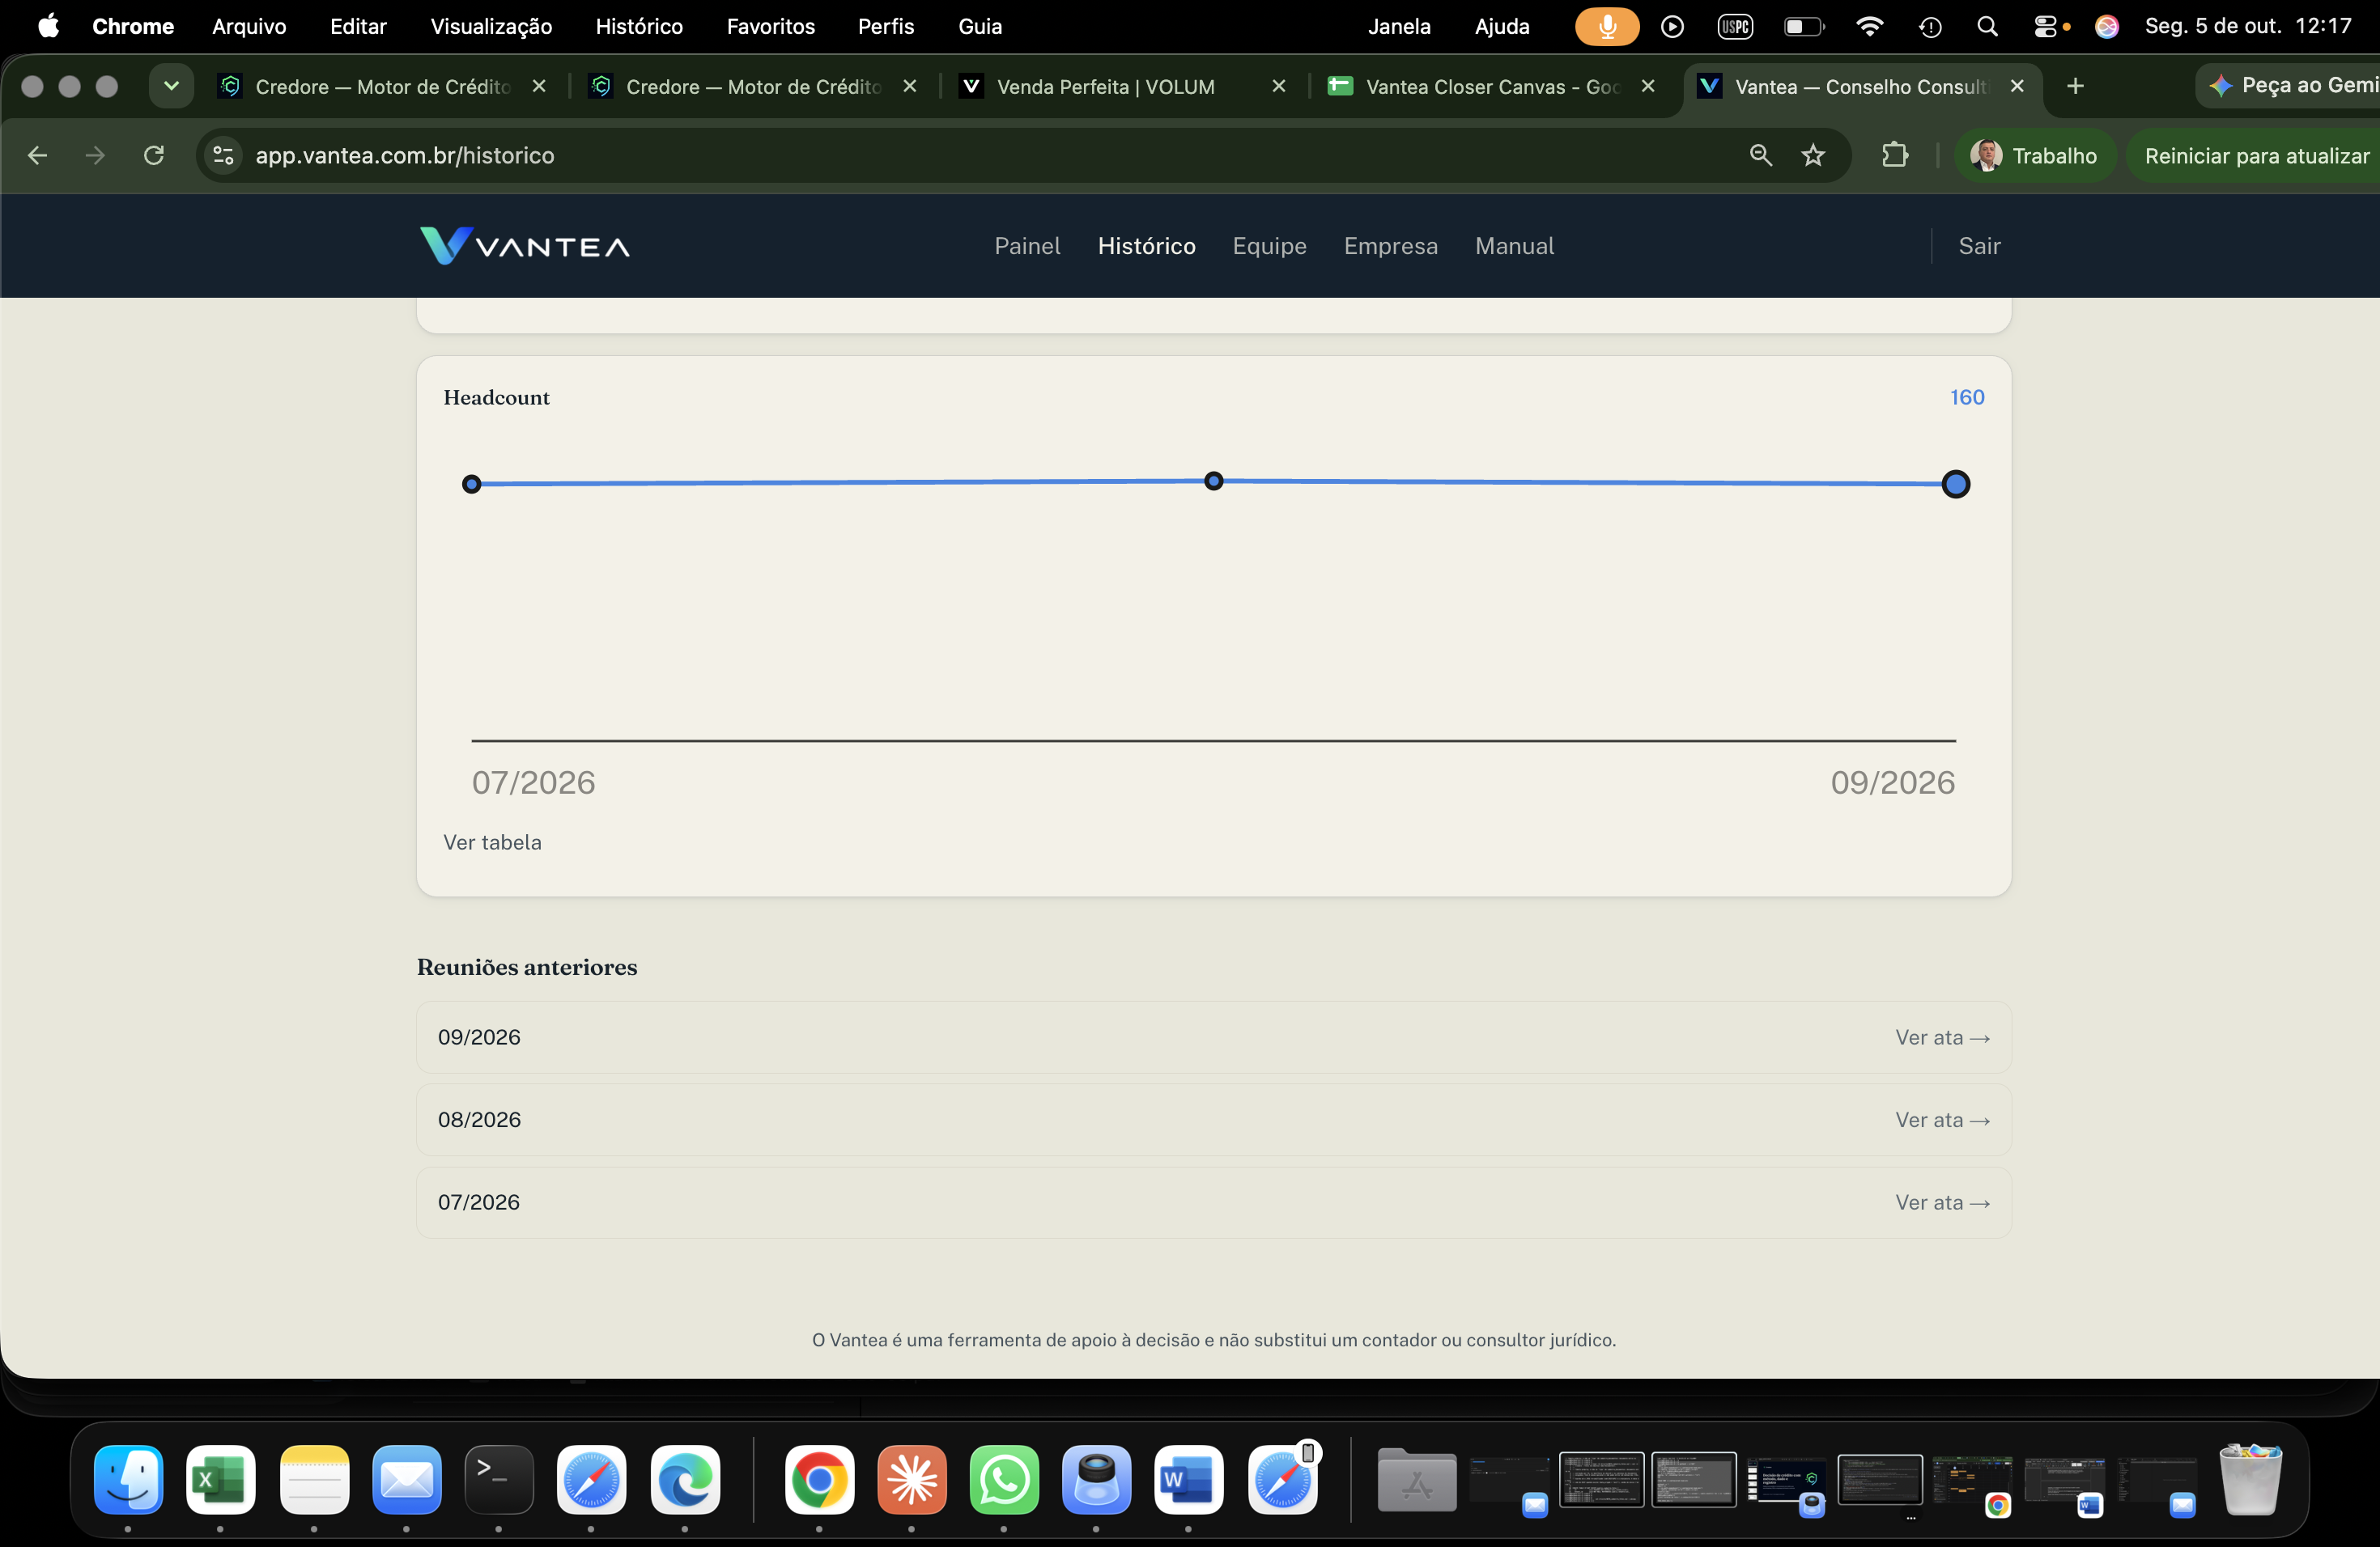
Task: Bookmark this page with the star icon
Action: [1813, 156]
